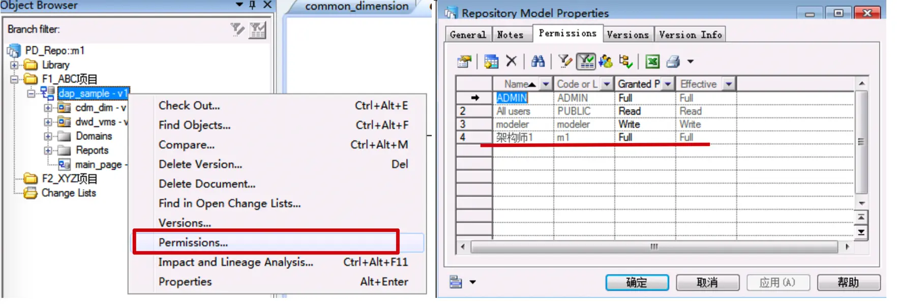Click the 取消 button
This screenshot has width=897, height=304.
pos(707,283)
